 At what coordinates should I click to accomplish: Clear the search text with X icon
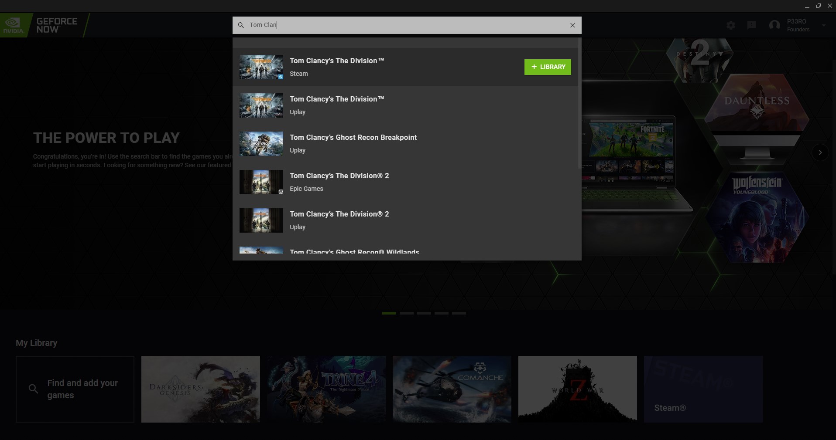click(x=572, y=25)
